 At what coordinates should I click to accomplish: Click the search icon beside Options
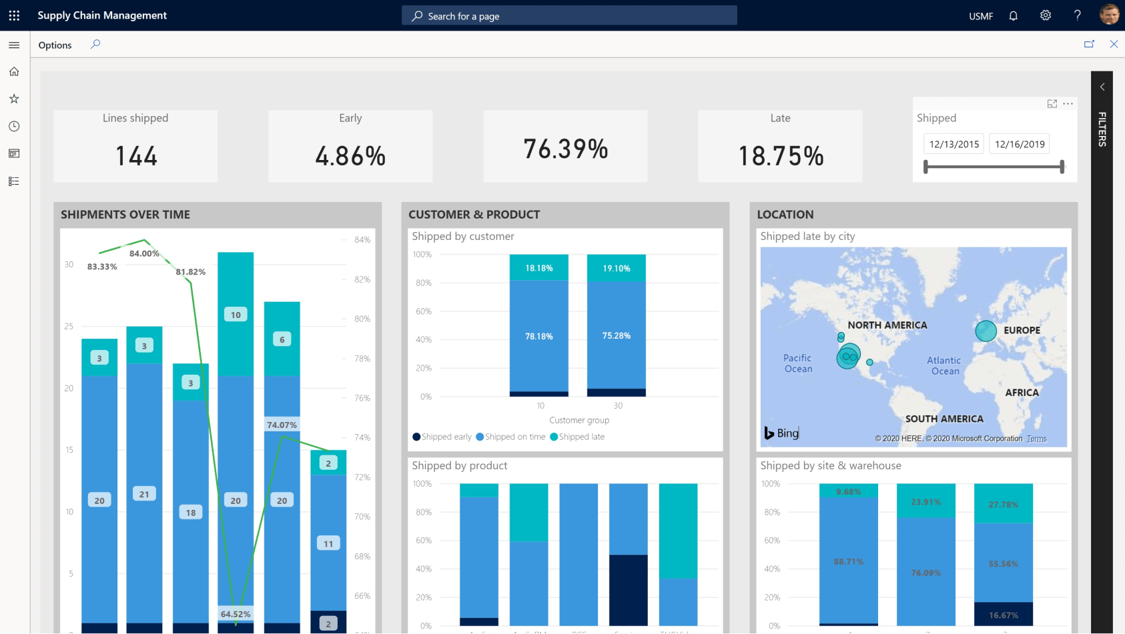point(95,44)
